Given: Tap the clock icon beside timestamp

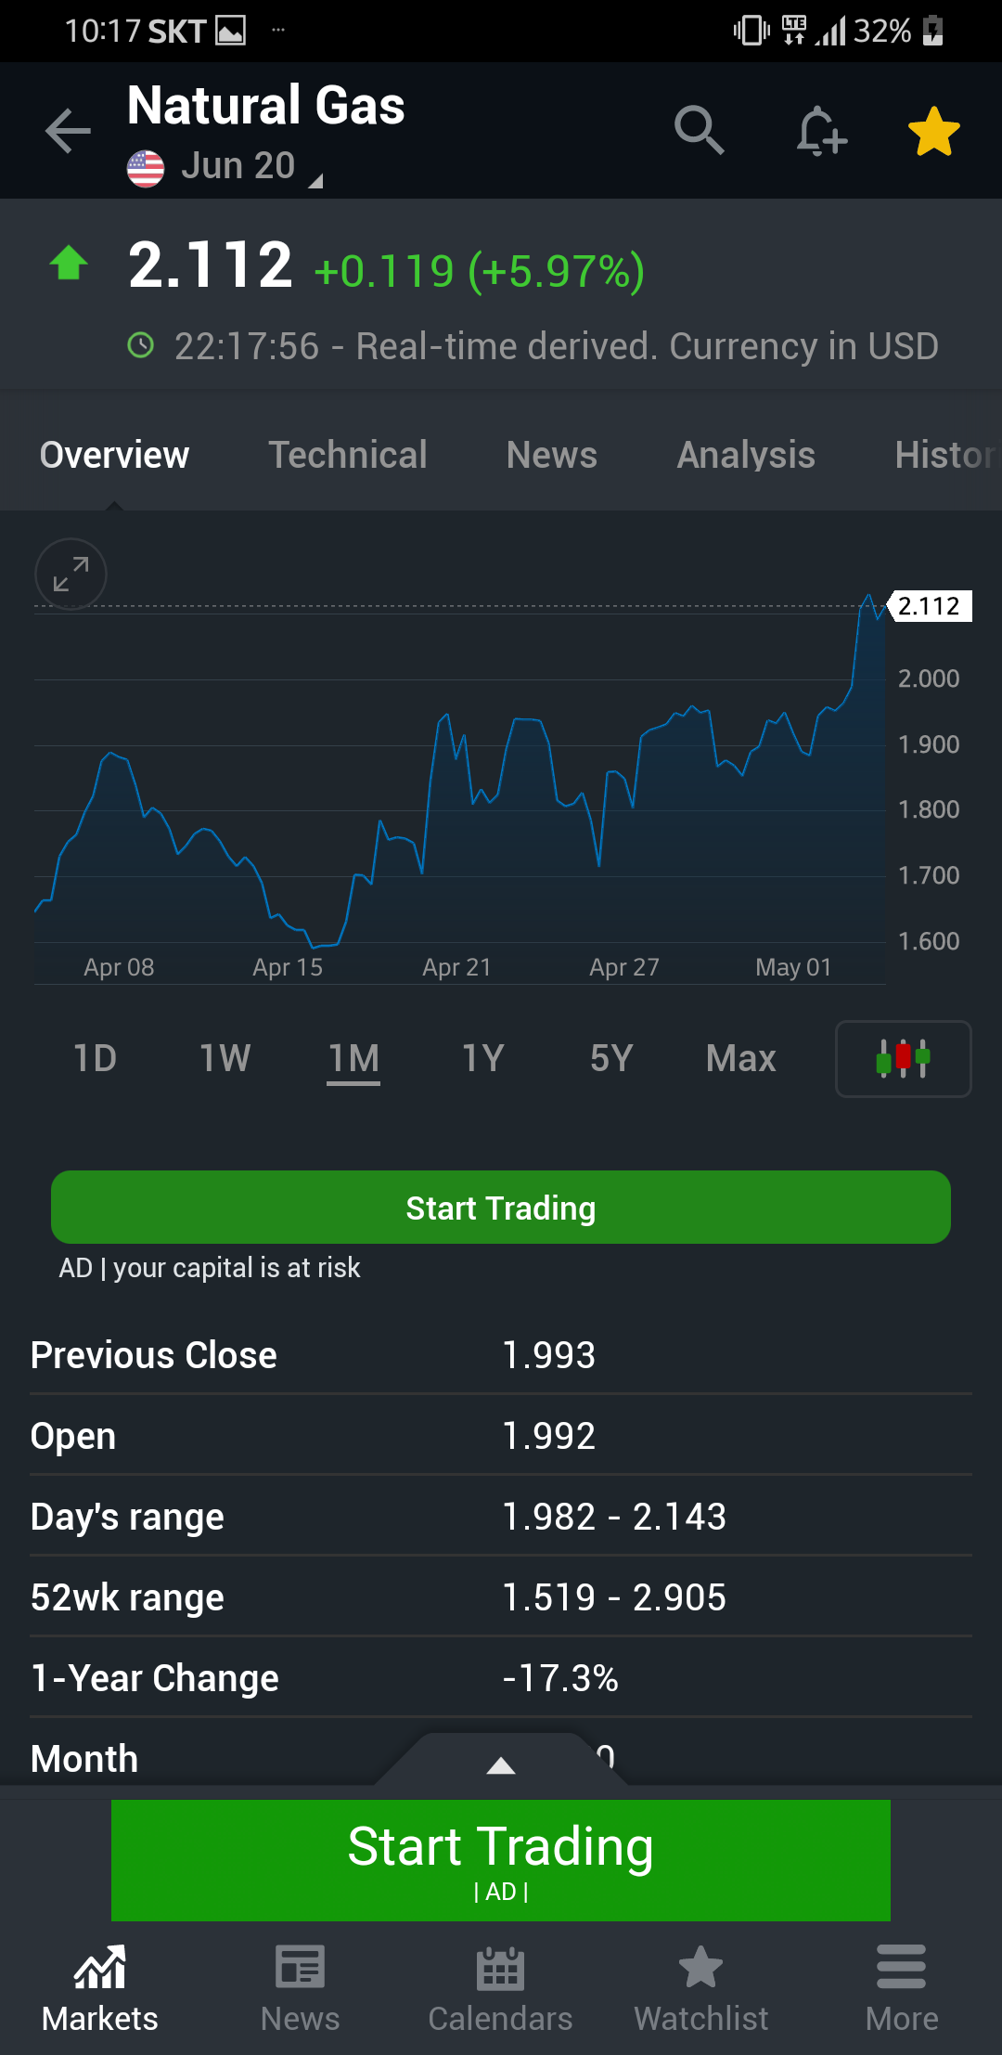Looking at the screenshot, I should [x=140, y=346].
